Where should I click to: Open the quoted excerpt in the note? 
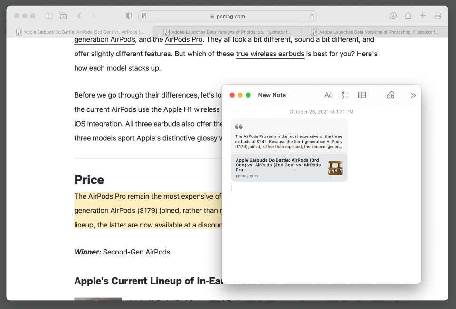(289, 136)
